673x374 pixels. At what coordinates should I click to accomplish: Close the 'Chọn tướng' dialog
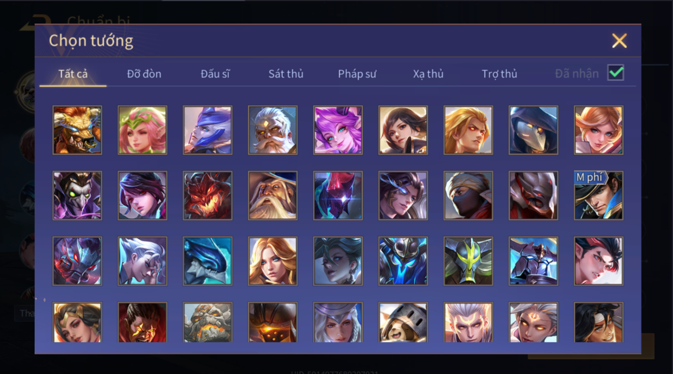[619, 41]
